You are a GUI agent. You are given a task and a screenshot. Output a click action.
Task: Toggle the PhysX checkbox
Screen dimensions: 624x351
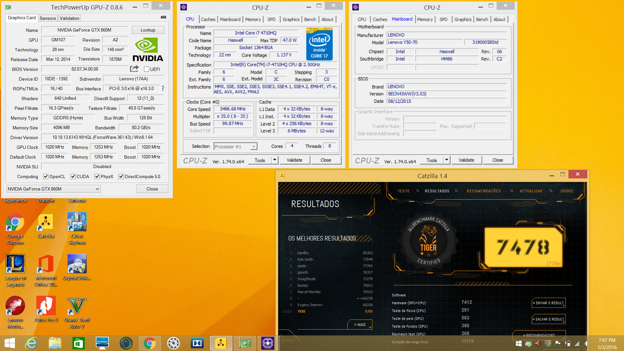click(x=97, y=176)
